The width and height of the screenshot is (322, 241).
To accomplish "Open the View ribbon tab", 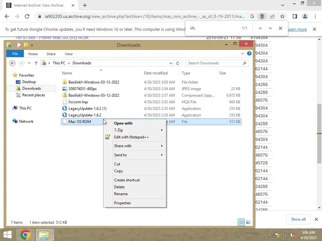I will tap(69, 54).
